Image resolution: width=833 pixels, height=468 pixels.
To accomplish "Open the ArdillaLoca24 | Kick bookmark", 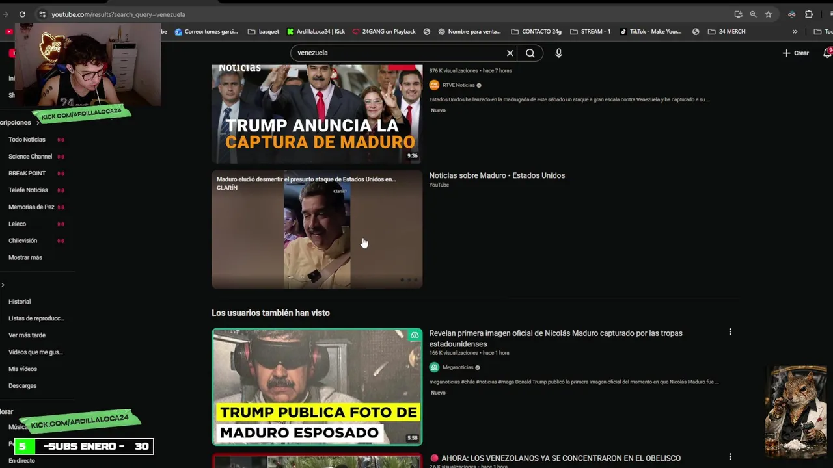I will 316,31.
